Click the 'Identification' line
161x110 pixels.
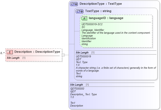coord(89,38)
